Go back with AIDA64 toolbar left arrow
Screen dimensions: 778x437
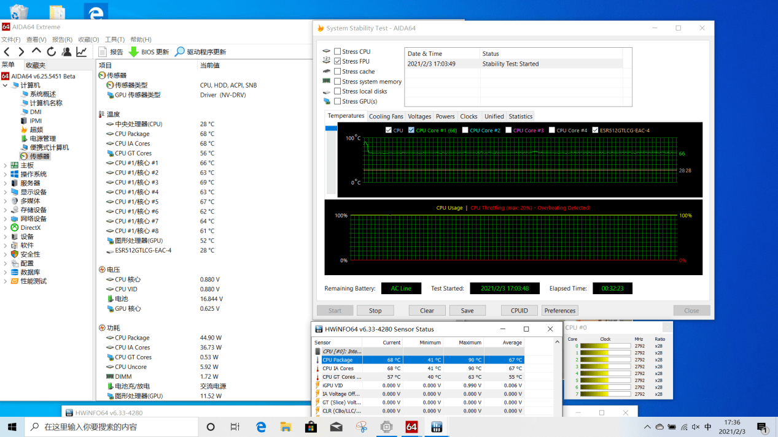[7, 52]
